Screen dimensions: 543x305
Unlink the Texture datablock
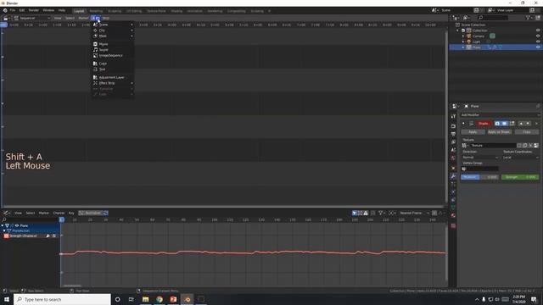530,146
